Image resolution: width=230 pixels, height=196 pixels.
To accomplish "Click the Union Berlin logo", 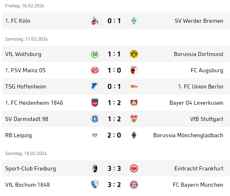I will (134, 86).
